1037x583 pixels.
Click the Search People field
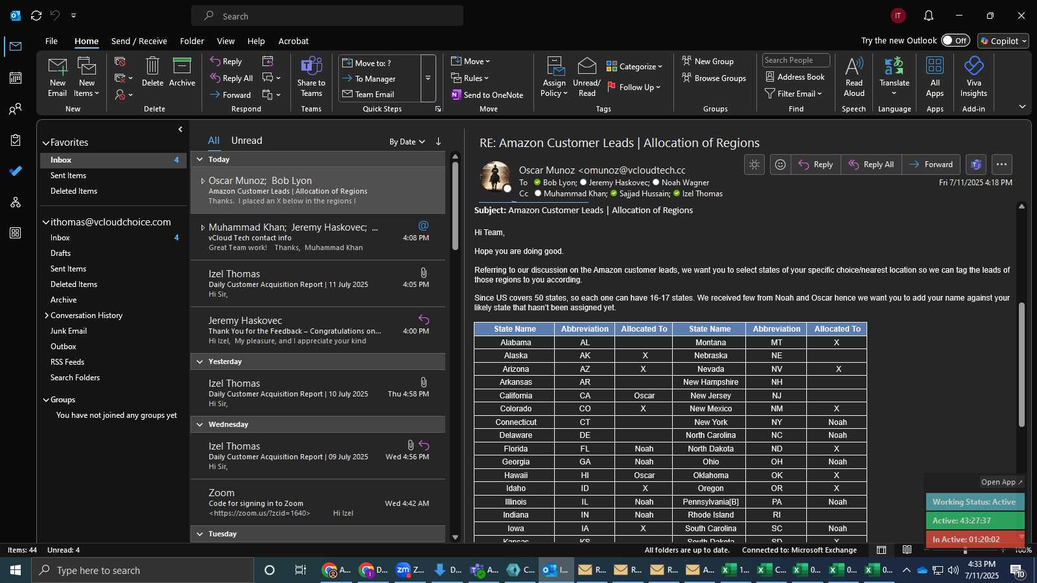[795, 60]
